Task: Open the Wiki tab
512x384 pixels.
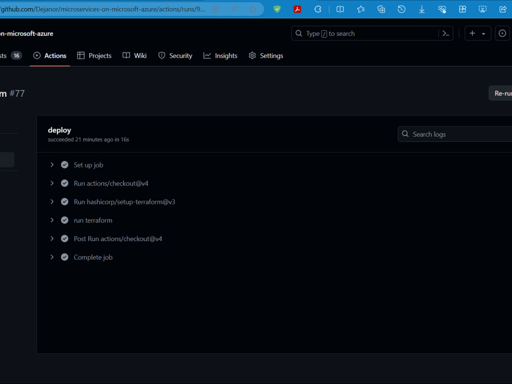Action: point(135,56)
